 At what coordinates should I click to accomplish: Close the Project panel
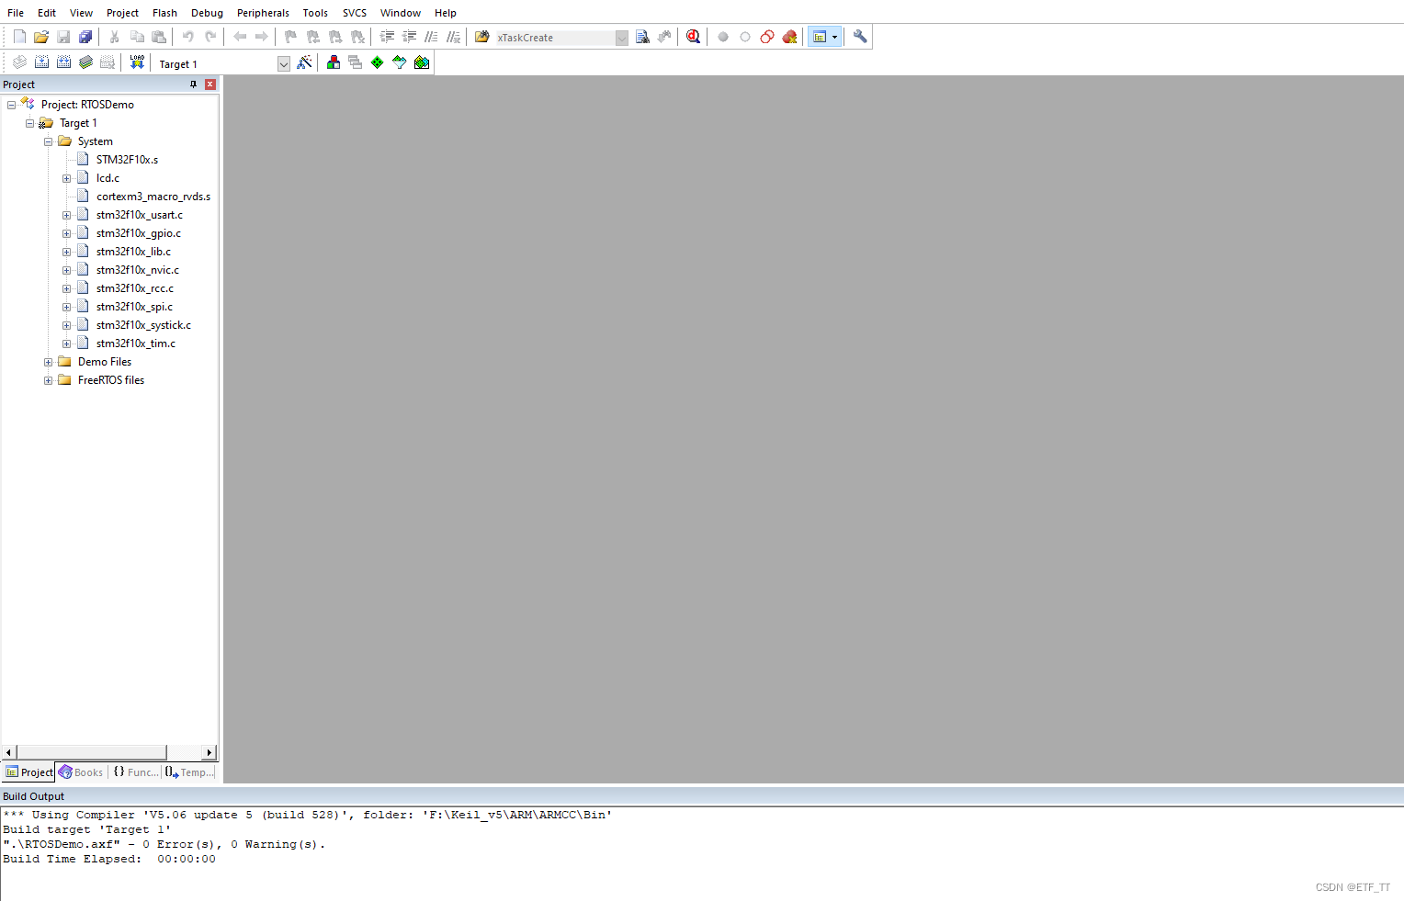[x=210, y=84]
